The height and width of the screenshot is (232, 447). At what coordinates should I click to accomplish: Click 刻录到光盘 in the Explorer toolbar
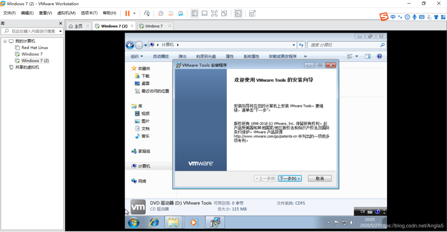coord(206,56)
